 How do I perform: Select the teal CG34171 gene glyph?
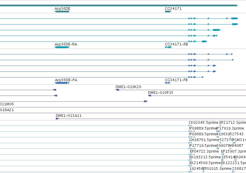(x=168, y=12)
